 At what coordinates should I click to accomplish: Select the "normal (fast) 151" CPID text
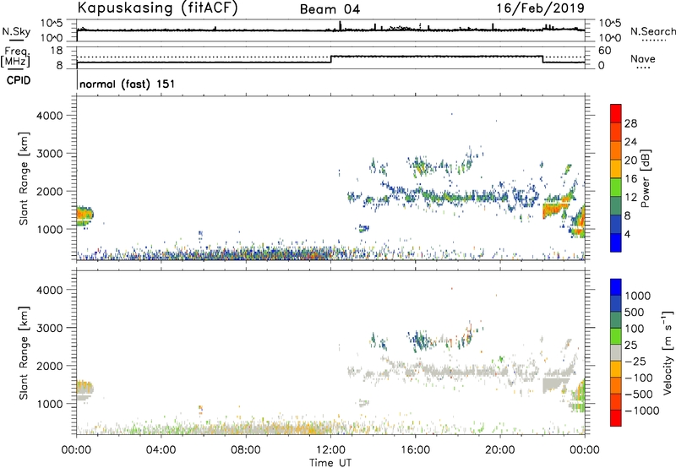coord(128,84)
